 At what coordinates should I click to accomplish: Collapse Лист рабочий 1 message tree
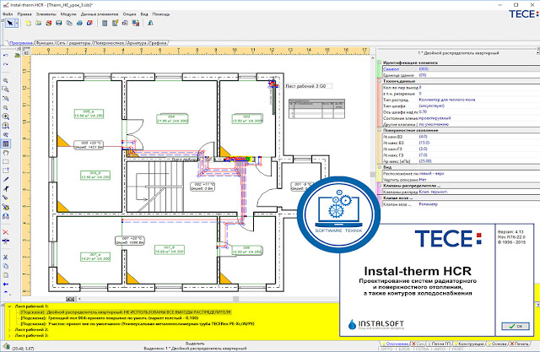click(9, 306)
